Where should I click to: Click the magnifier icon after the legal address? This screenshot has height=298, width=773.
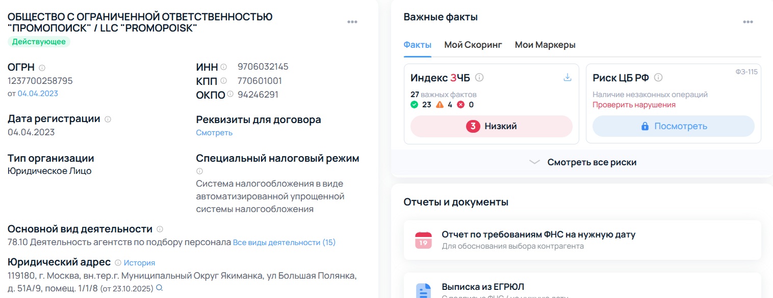(x=159, y=288)
